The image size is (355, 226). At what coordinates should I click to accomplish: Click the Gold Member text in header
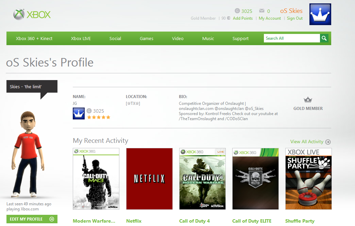203,18
